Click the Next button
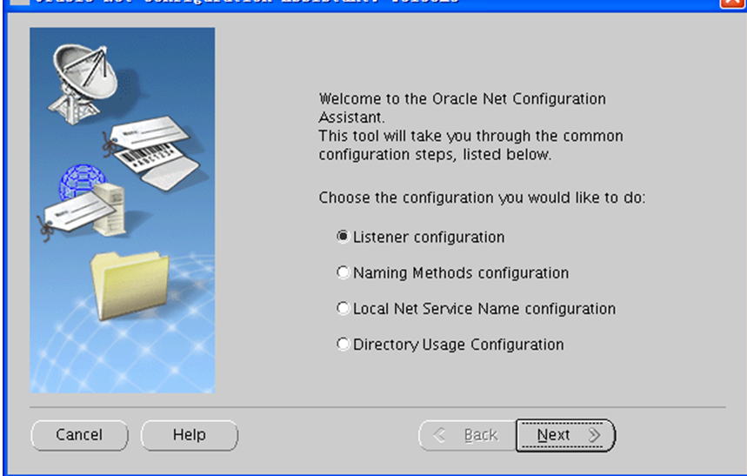Image resolution: width=747 pixels, height=476 pixels. pyautogui.click(x=565, y=435)
